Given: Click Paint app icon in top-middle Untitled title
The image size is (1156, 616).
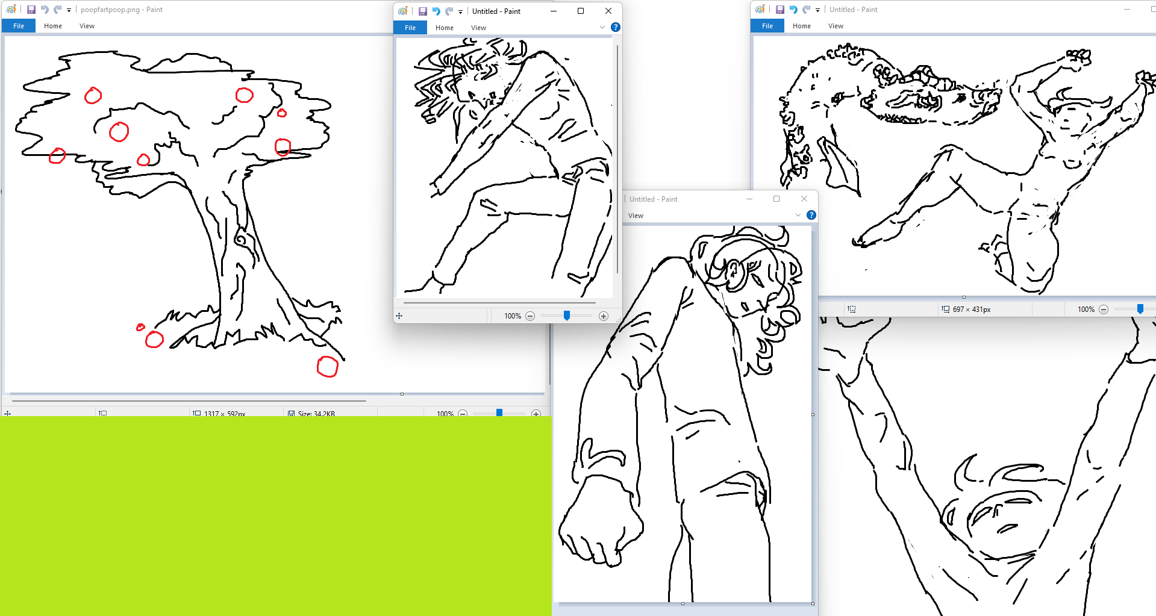Looking at the screenshot, I should [x=403, y=11].
